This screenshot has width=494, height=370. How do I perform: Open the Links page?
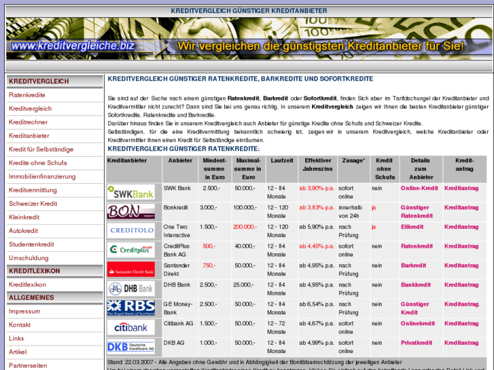coord(16,339)
